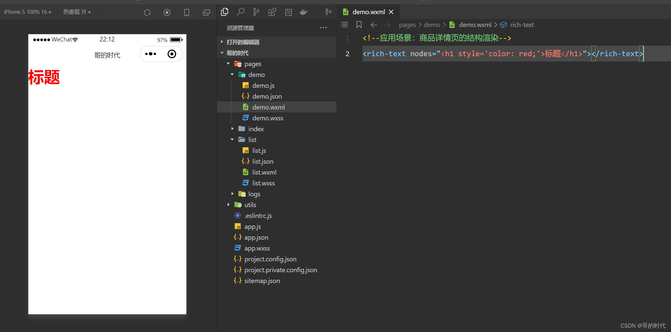
Task: Collapse the sidebar with the arrow icon
Action: click(x=329, y=12)
